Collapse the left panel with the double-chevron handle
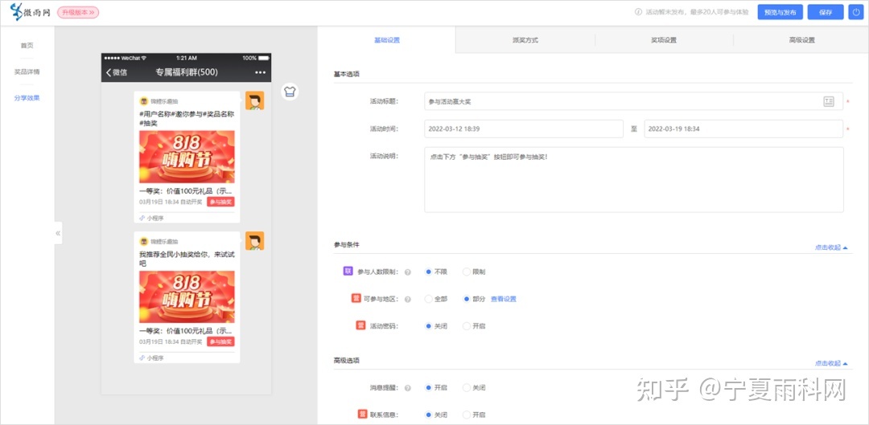Screen dimensions: 869x425 coord(58,233)
